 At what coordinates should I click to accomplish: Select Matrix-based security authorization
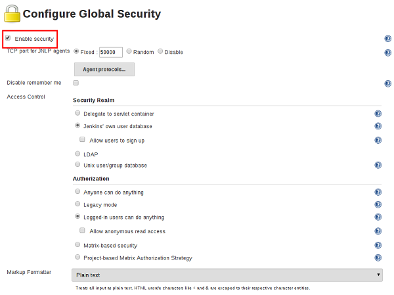click(x=78, y=245)
